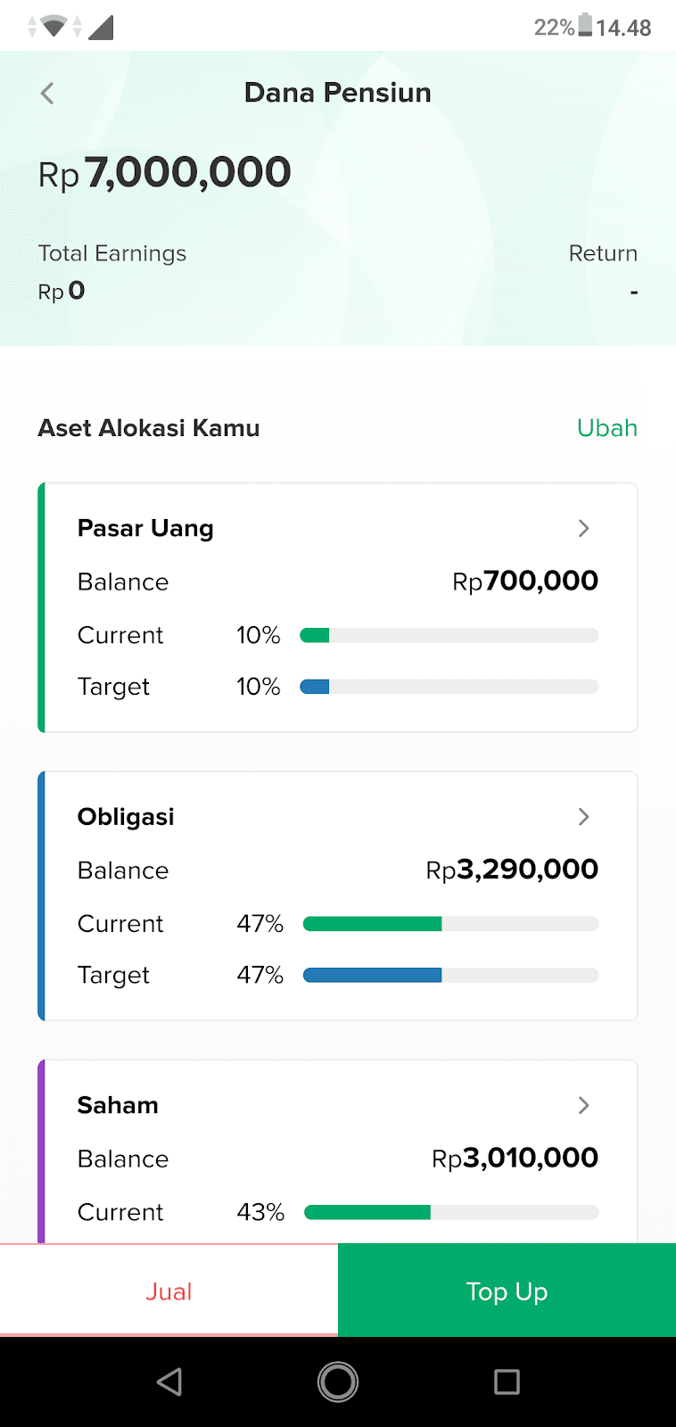Image resolution: width=676 pixels, height=1427 pixels.
Task: Tap the Android home circle button
Action: [x=338, y=1382]
